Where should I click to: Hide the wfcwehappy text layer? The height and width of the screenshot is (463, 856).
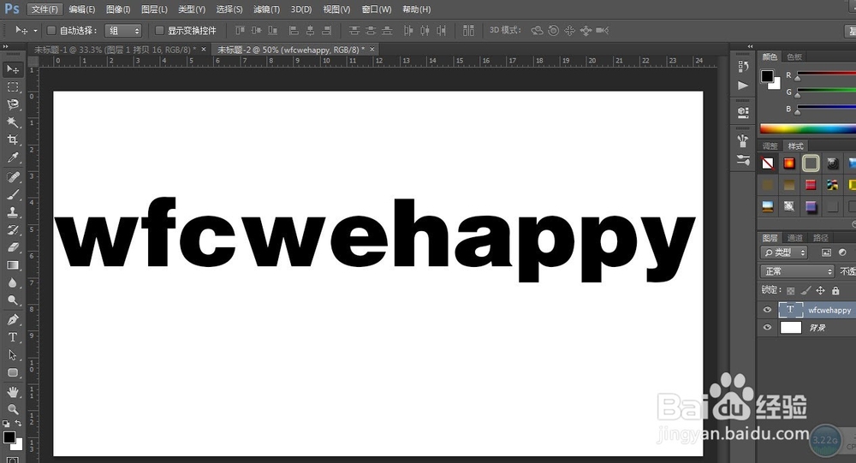tap(767, 310)
